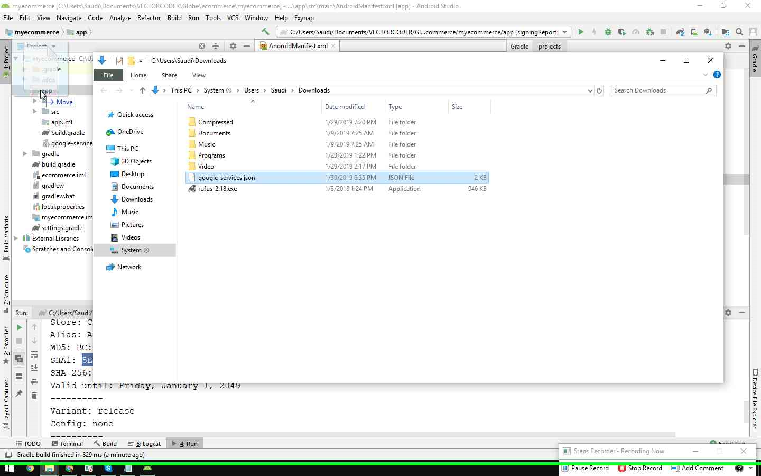Click Explorer Up one level arrow

click(142, 90)
